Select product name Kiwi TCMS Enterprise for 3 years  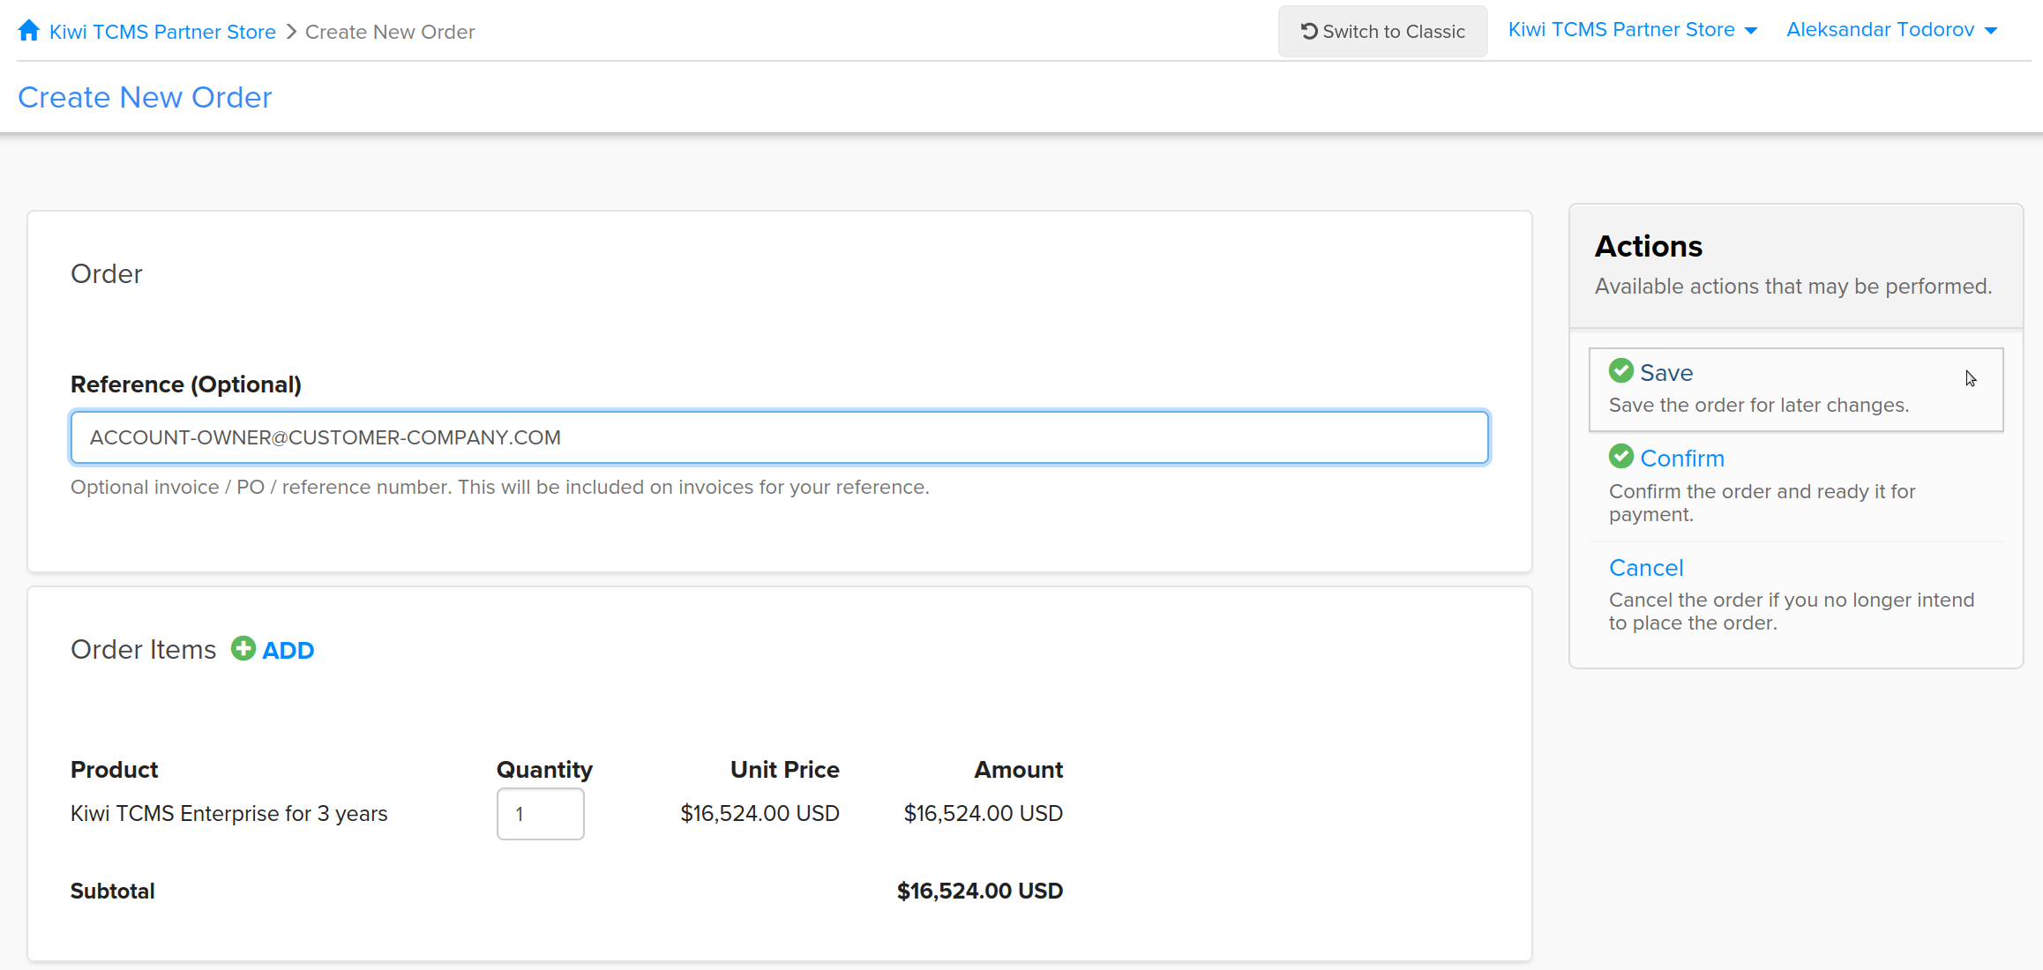[x=229, y=814]
